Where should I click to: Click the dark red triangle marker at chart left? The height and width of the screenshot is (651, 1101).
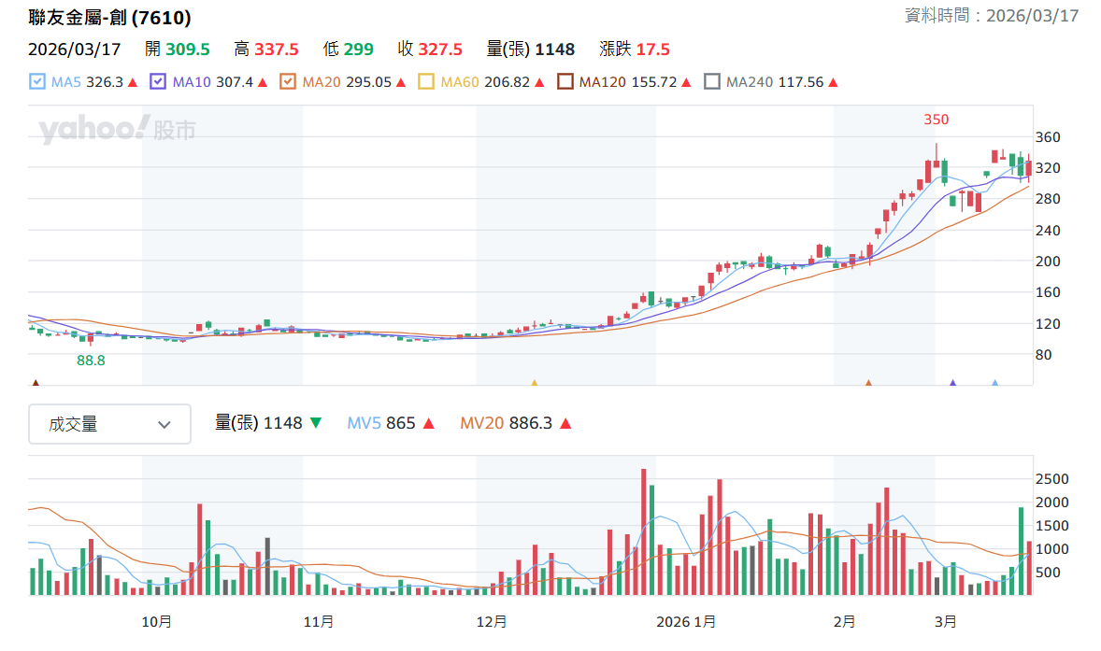36,382
